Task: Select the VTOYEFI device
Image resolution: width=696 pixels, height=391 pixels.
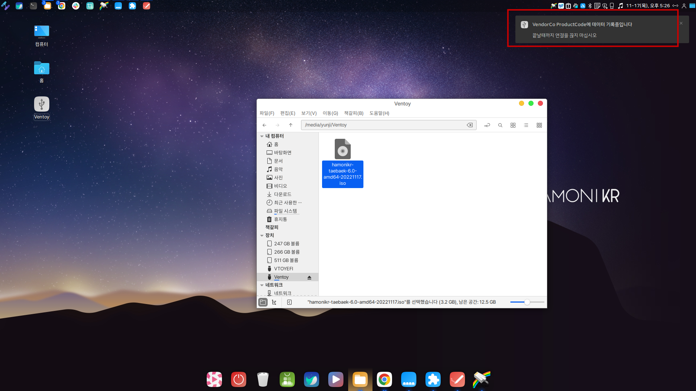Action: coord(283,269)
